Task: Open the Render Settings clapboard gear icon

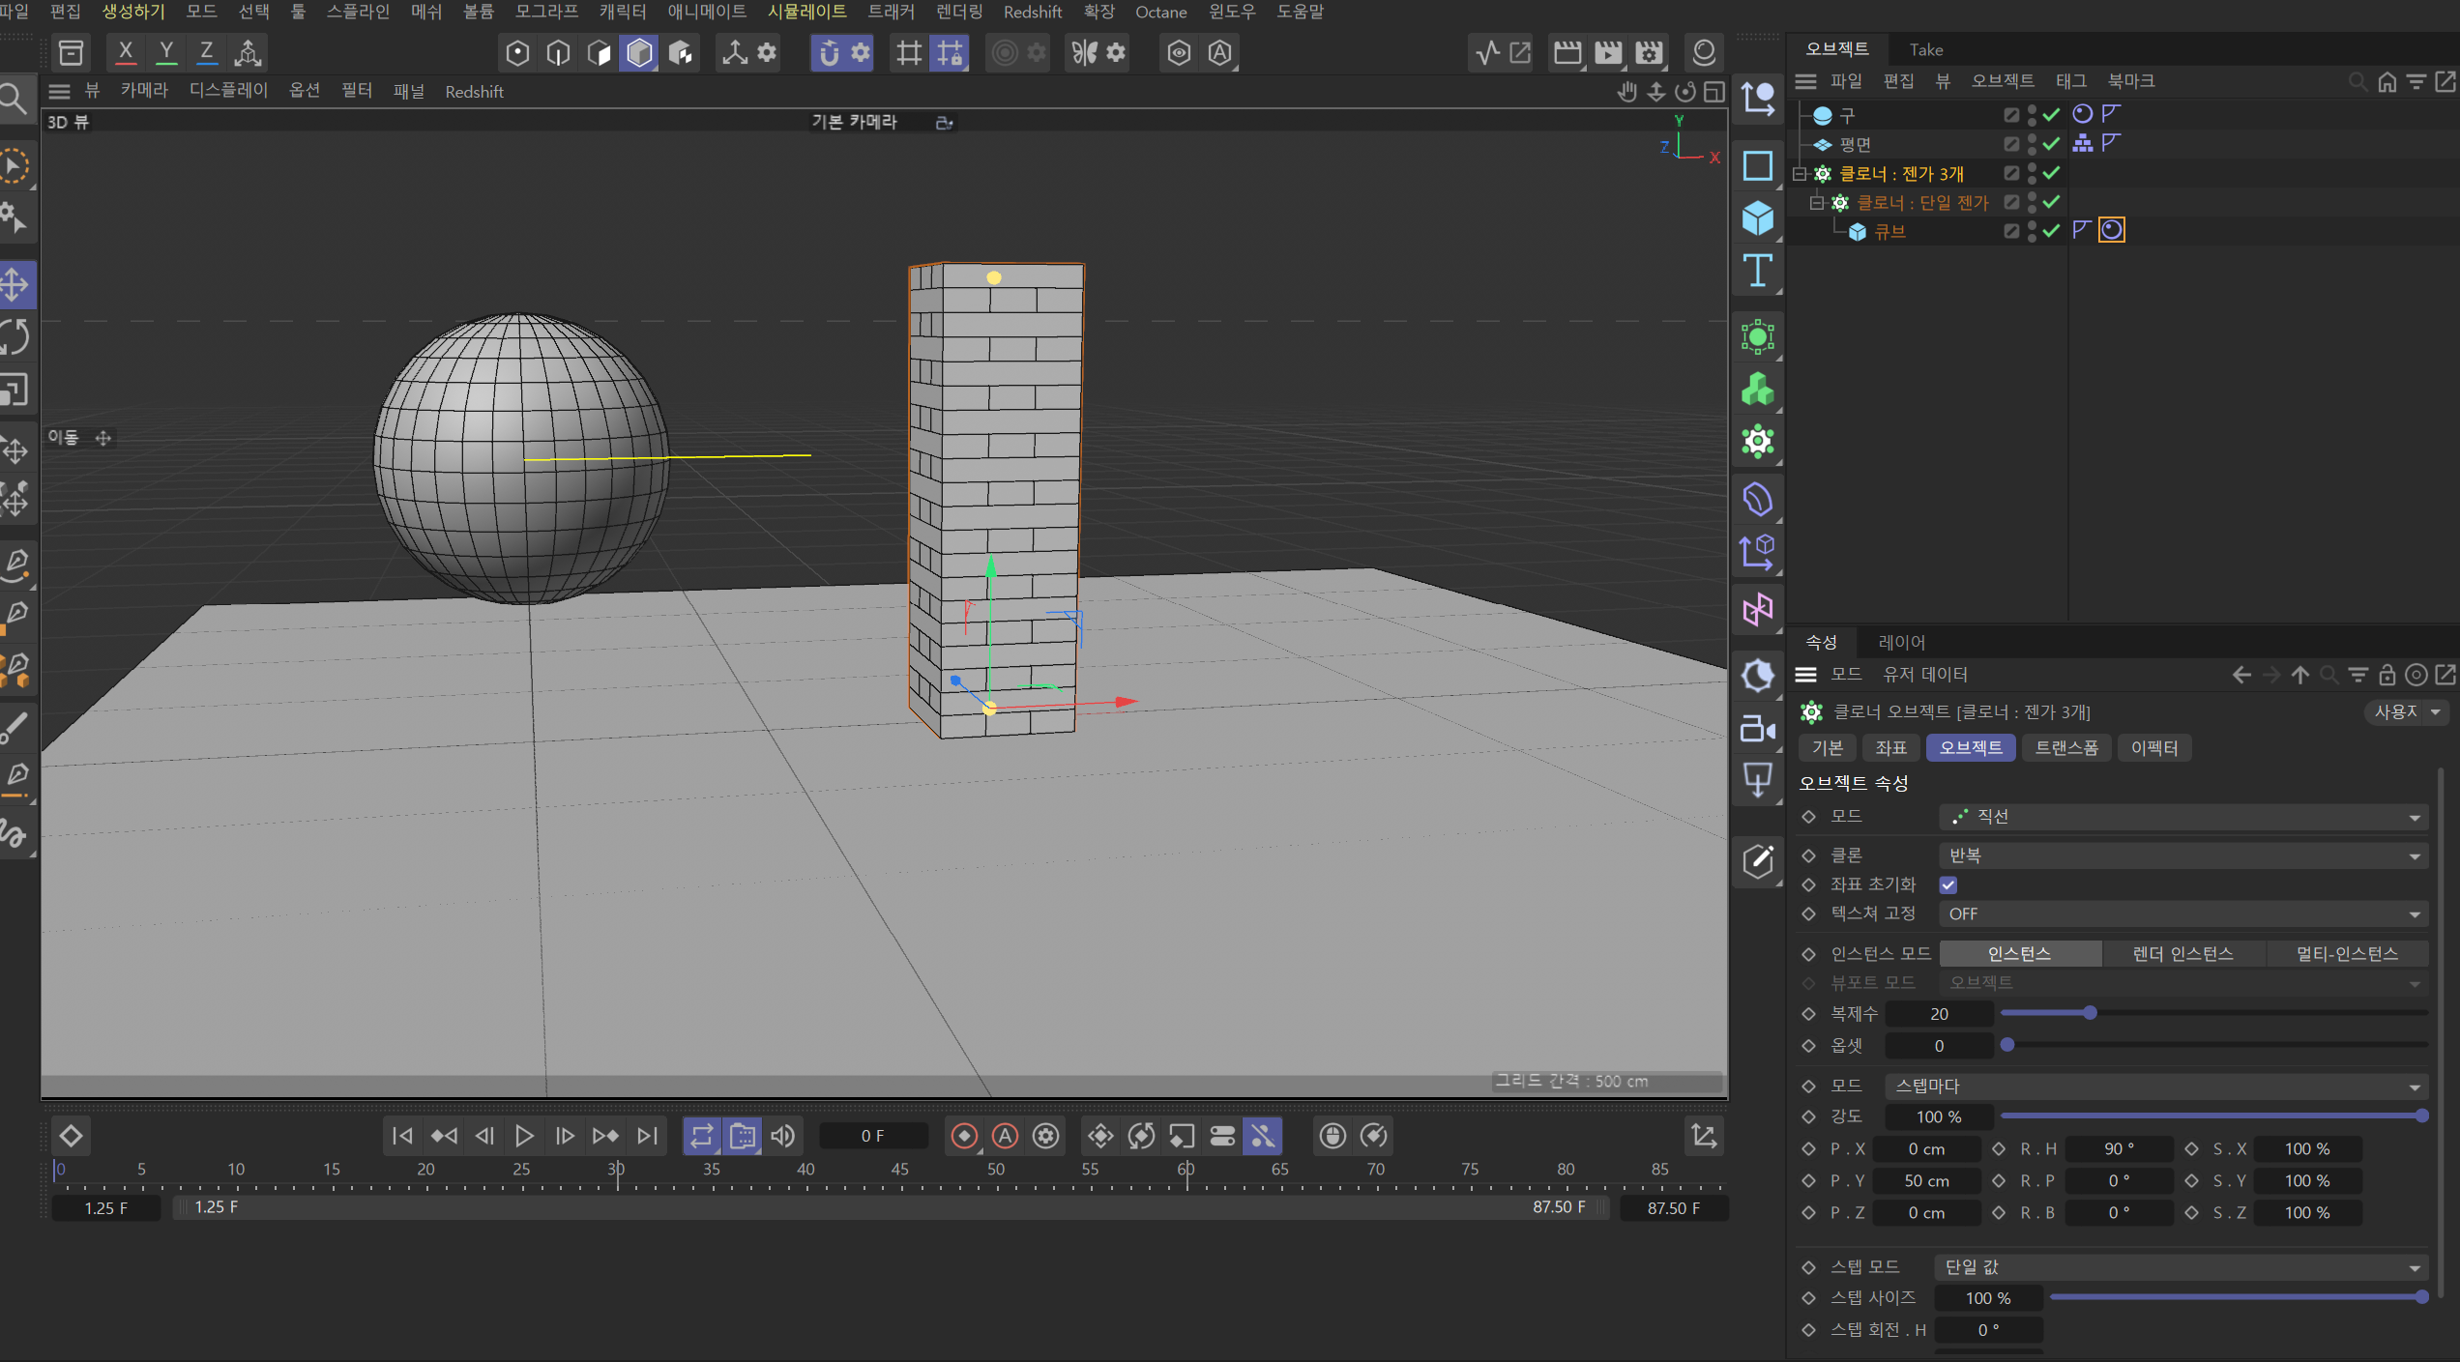Action: coord(1650,52)
